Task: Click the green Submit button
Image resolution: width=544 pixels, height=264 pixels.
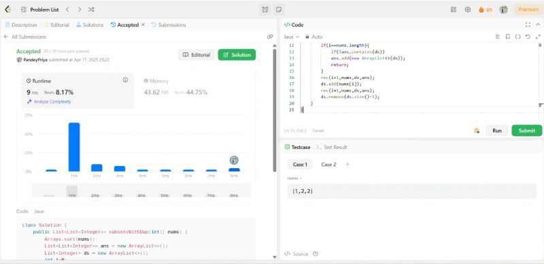Action: [526, 131]
